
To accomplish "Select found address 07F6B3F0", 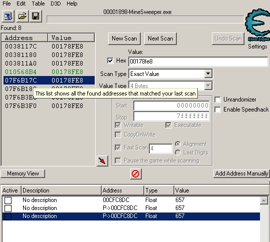I will tap(49, 105).
